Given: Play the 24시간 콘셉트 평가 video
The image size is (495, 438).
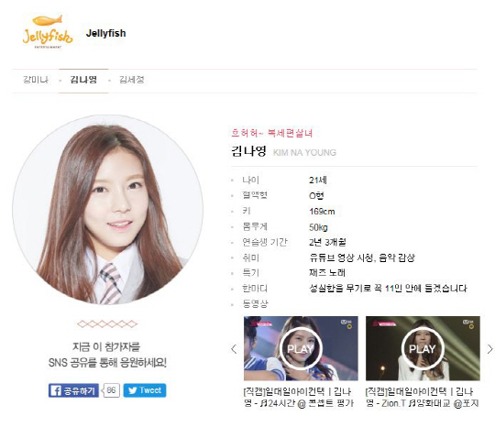Looking at the screenshot, I should click(301, 348).
